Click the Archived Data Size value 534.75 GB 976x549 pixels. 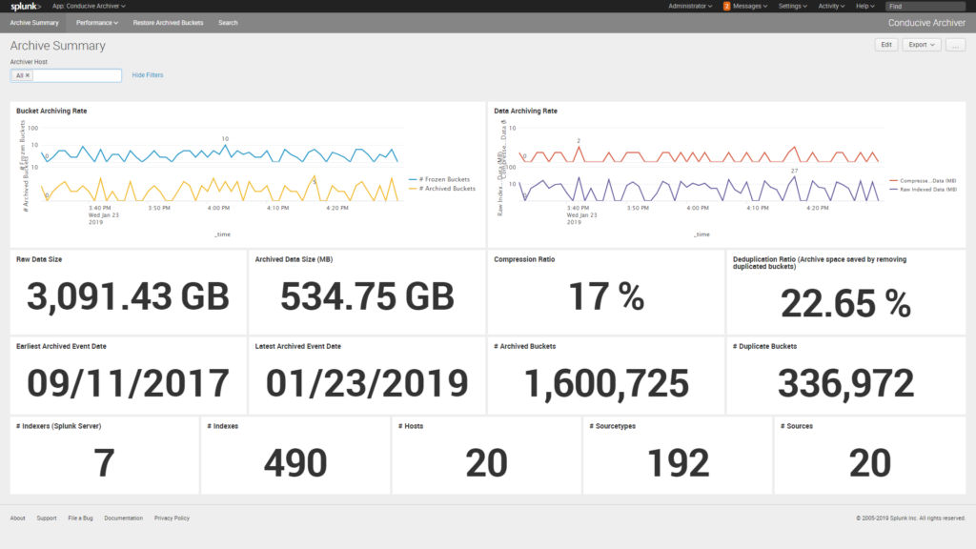[x=367, y=296]
